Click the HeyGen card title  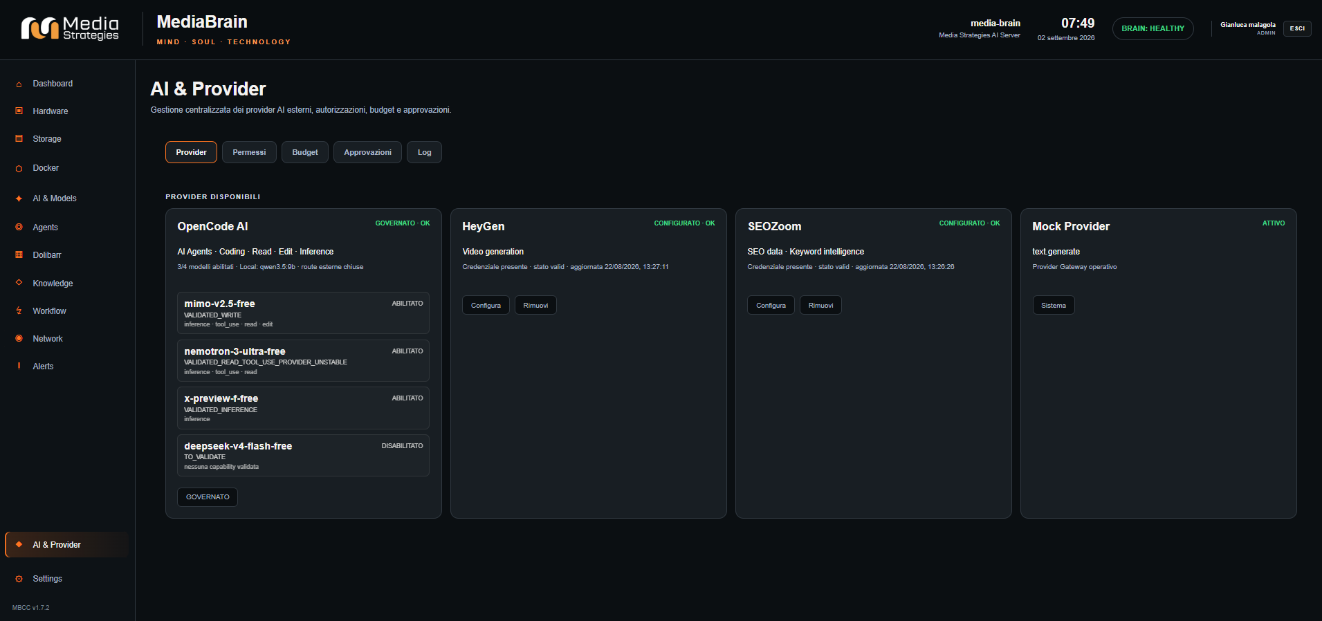point(484,226)
